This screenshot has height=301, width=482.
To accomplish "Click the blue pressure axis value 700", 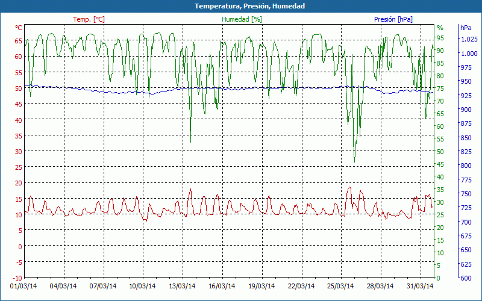I will 466,222.
